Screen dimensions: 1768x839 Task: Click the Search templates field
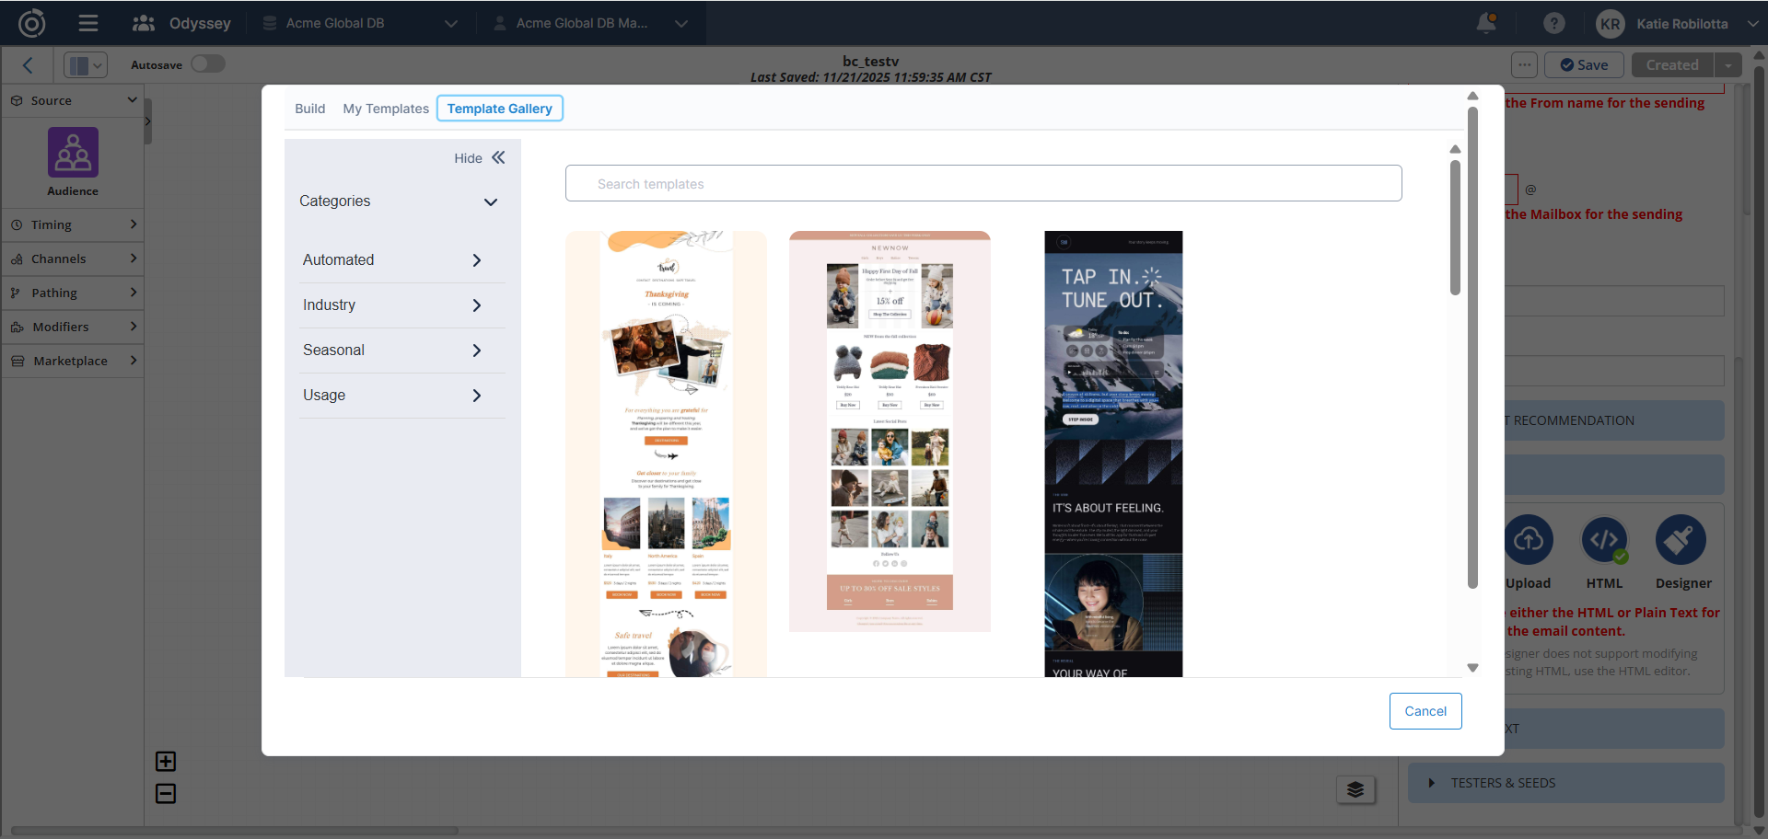tap(983, 184)
